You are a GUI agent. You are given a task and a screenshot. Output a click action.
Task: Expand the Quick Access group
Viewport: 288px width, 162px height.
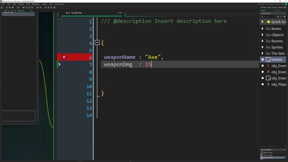(x=262, y=22)
